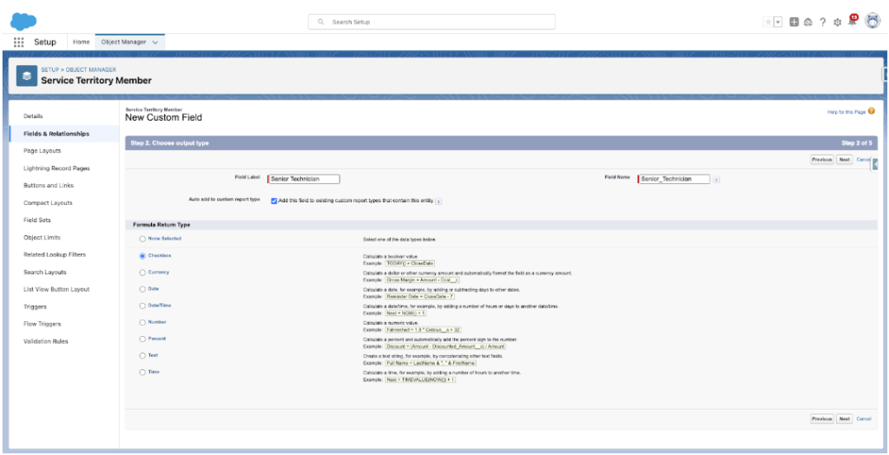889x455 pixels.
Task: Click the Service Territory Member object icon
Action: coord(27,76)
